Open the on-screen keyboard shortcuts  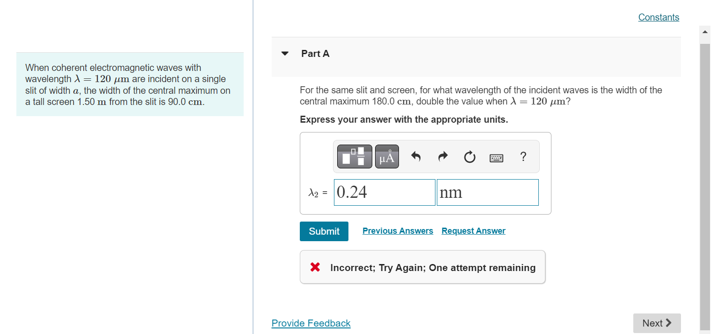[x=496, y=157]
